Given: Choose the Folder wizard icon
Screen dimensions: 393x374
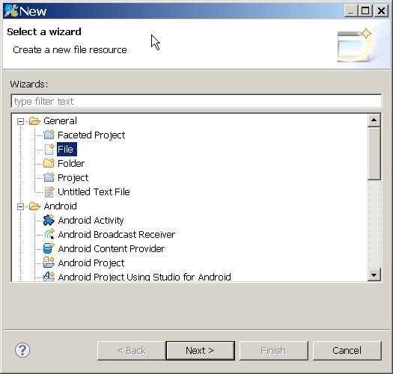Looking at the screenshot, I should click(49, 163).
